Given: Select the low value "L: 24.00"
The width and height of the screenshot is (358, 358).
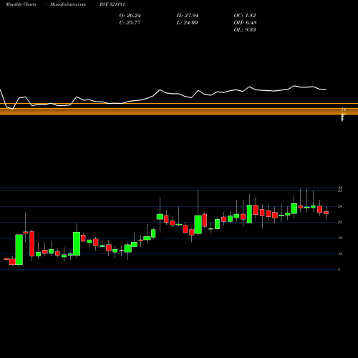Looking at the screenshot, I should click(187, 23).
